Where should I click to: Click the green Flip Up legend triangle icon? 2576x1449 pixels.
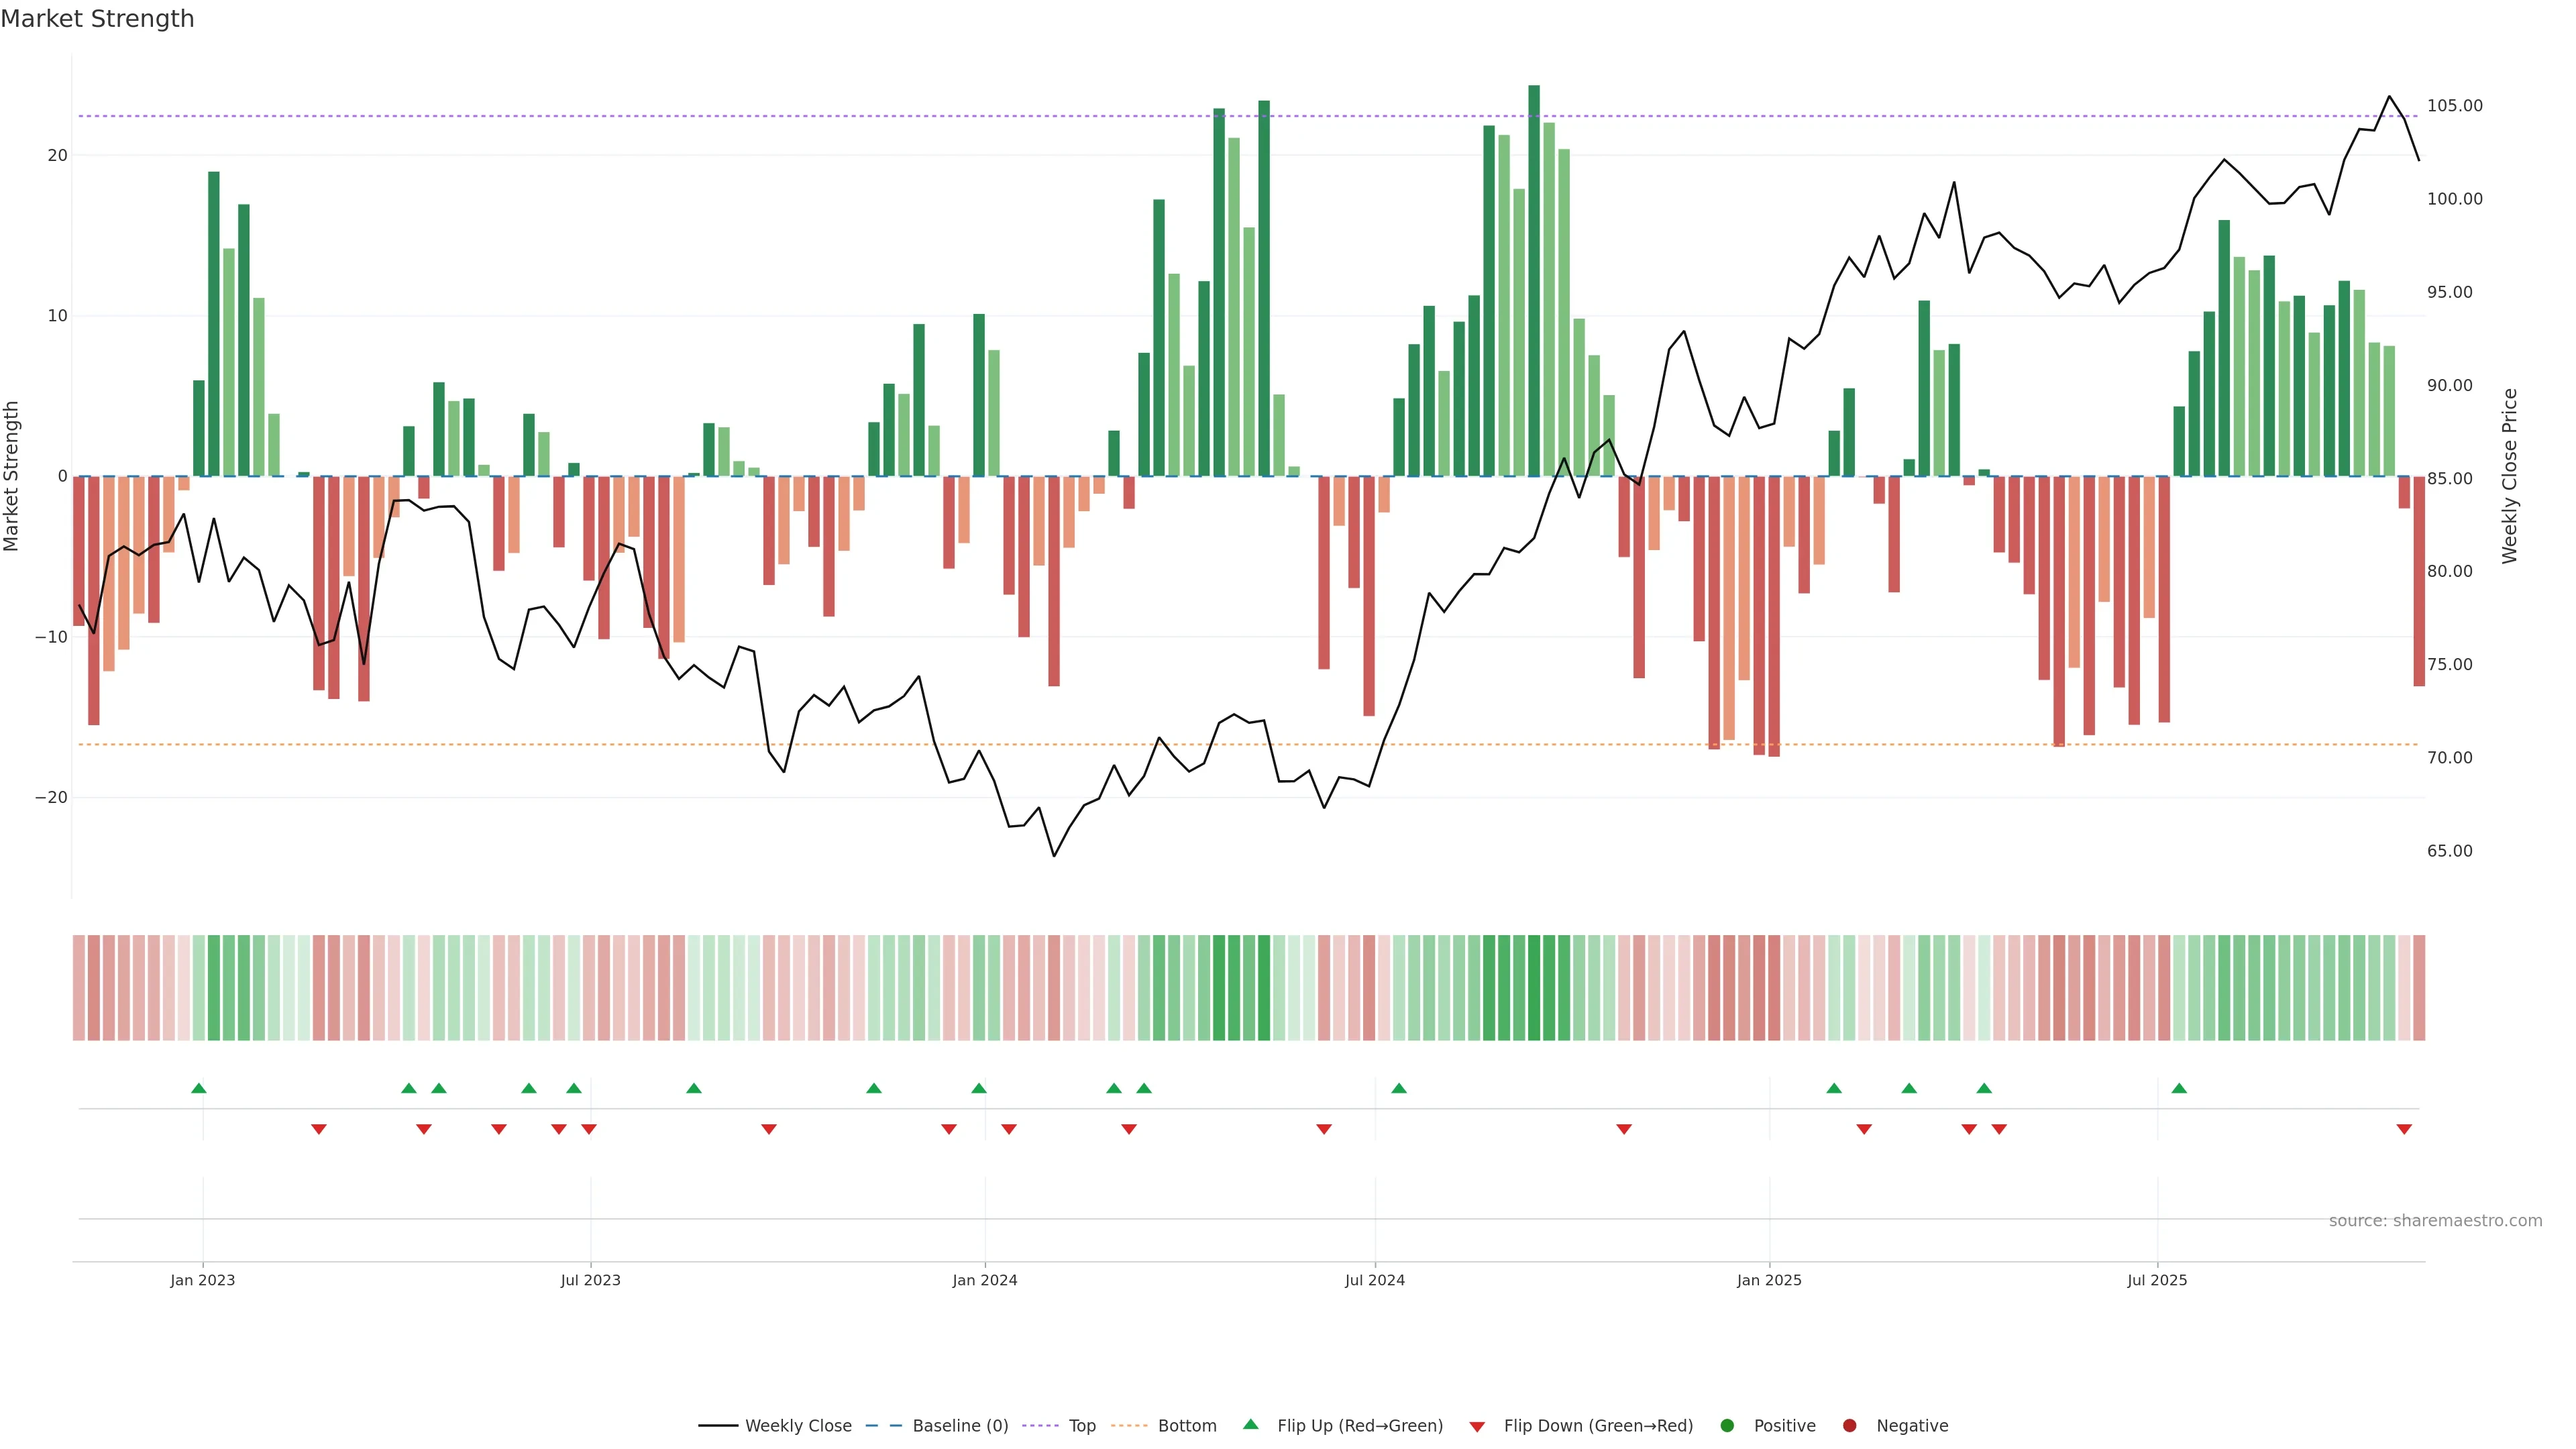point(1250,1424)
